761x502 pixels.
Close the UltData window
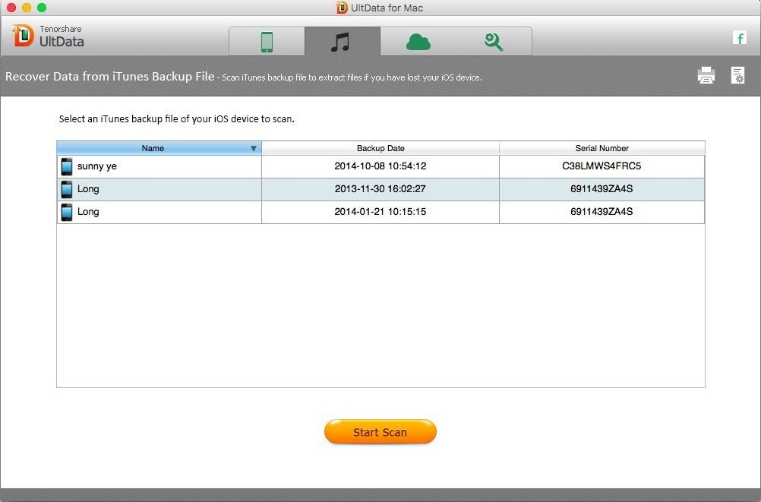pos(11,8)
